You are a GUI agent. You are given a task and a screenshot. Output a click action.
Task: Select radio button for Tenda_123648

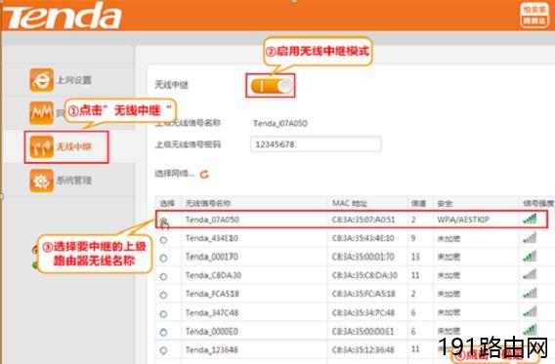(x=163, y=350)
